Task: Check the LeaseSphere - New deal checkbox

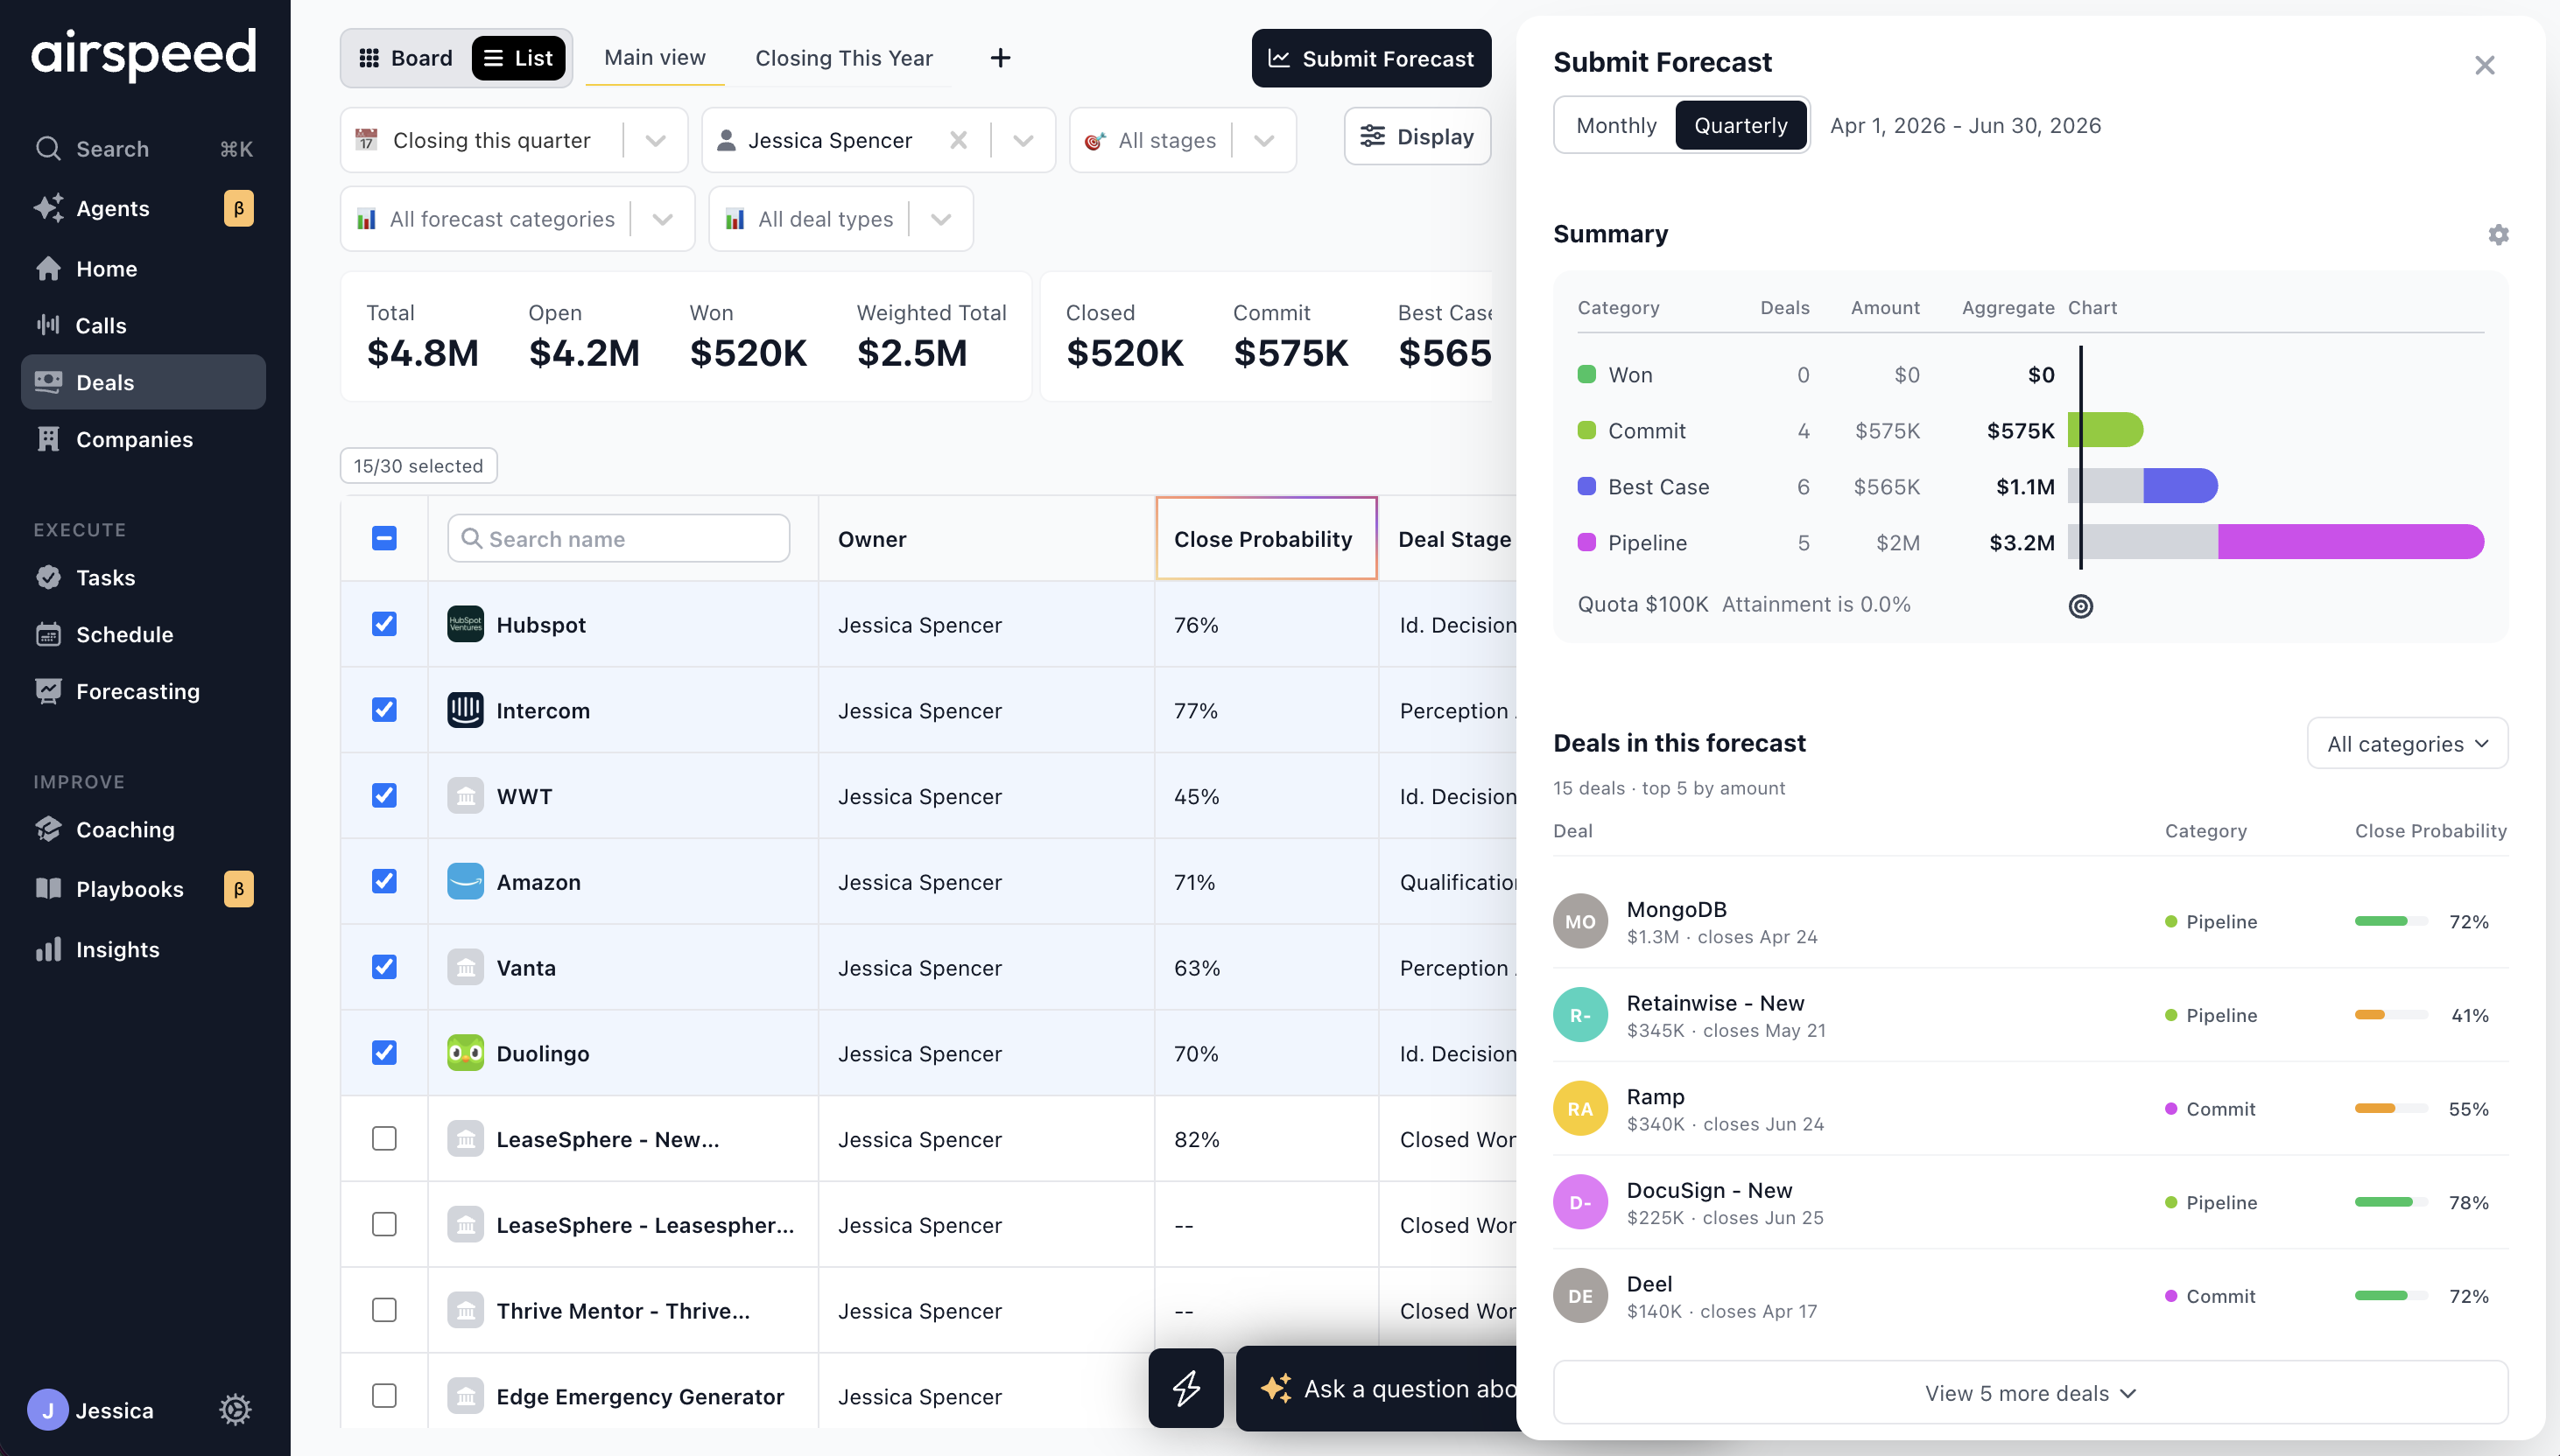Action: [384, 1139]
